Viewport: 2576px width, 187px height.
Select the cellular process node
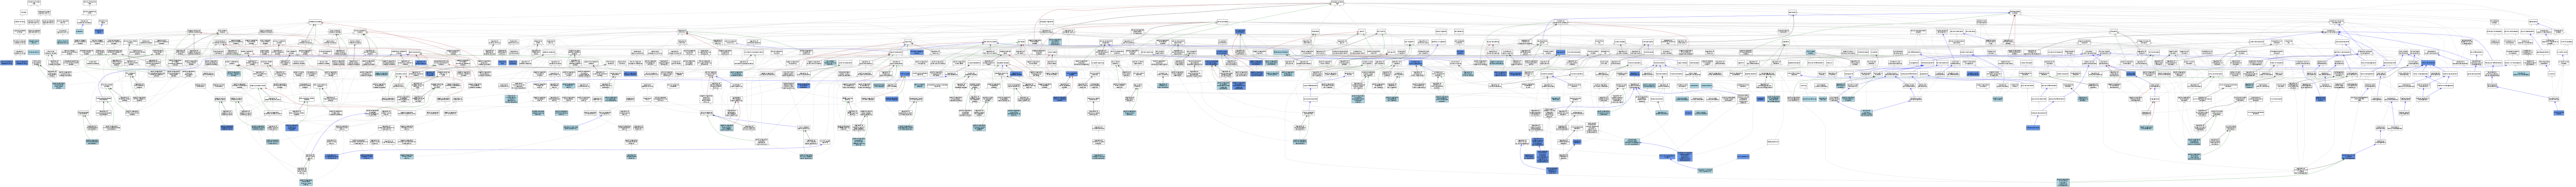tap(1222, 22)
